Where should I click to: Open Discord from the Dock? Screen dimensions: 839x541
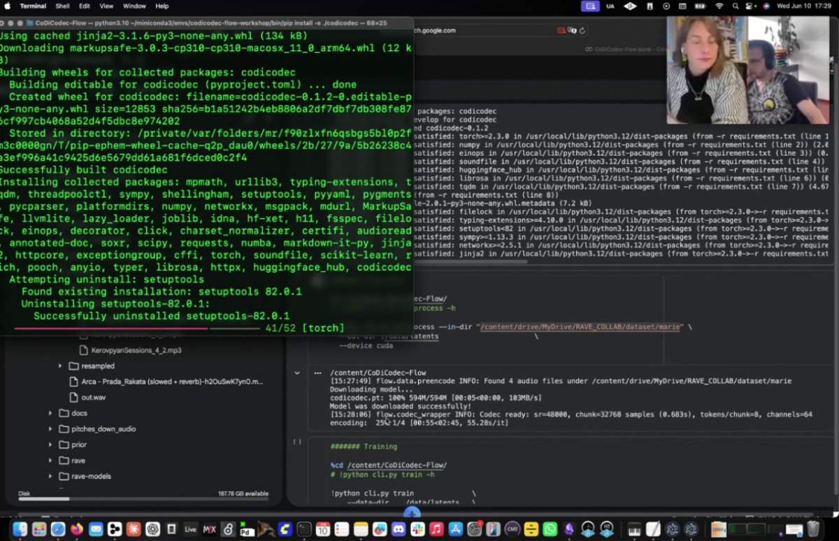coord(399,529)
